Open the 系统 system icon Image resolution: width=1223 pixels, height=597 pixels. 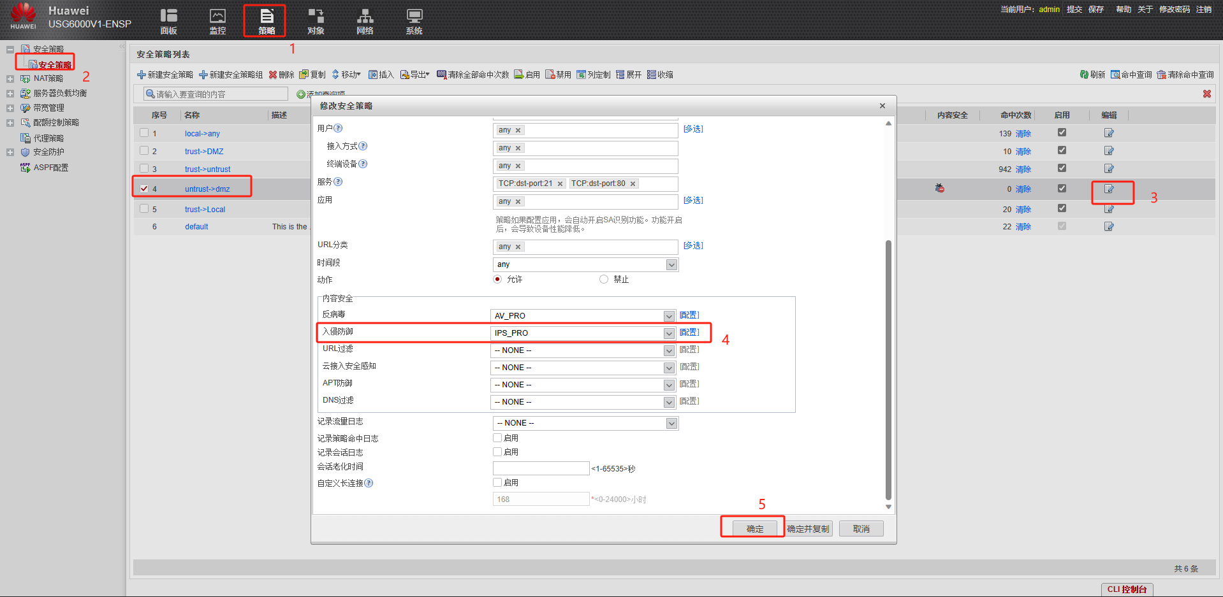414,20
